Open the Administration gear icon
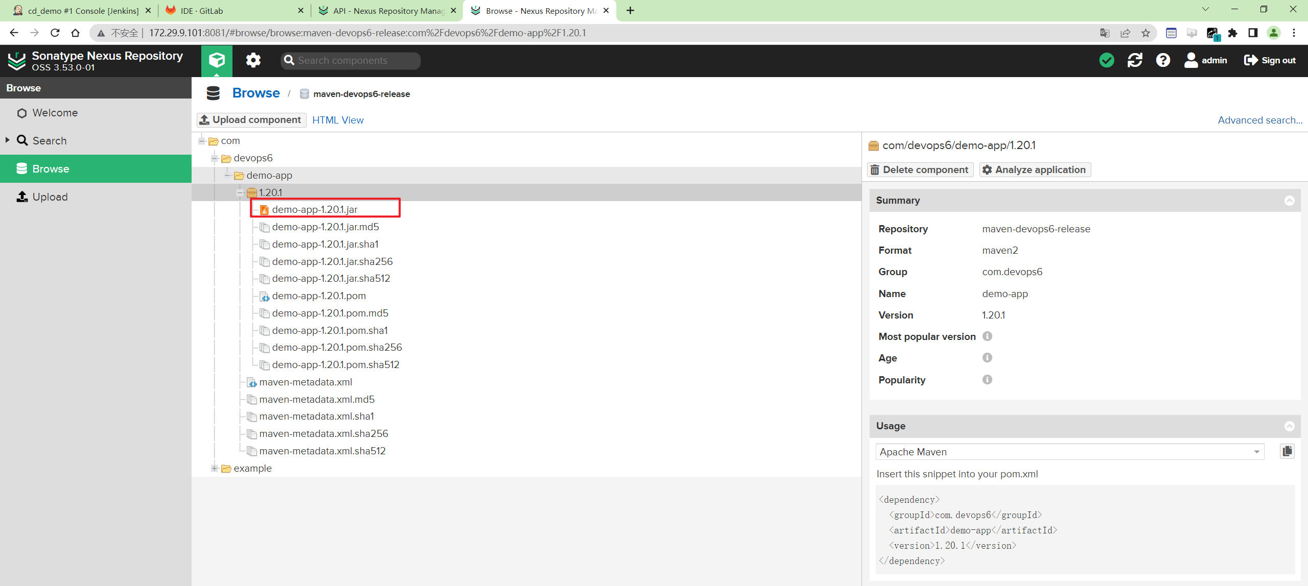This screenshot has width=1308, height=586. 253,60
